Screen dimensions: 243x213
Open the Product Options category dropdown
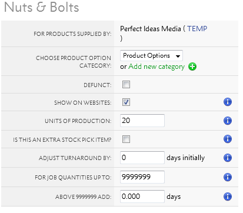click(x=151, y=56)
